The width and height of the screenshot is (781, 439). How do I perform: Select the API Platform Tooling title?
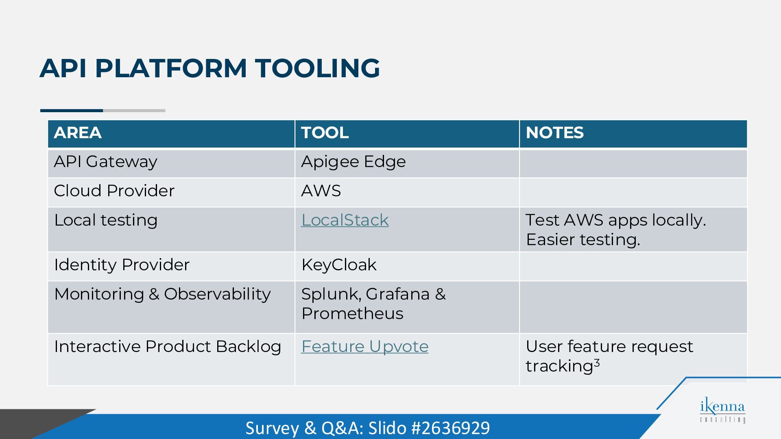[210, 68]
